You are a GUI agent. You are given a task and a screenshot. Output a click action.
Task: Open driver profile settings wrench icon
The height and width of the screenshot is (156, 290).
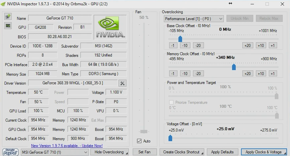tap(122, 83)
